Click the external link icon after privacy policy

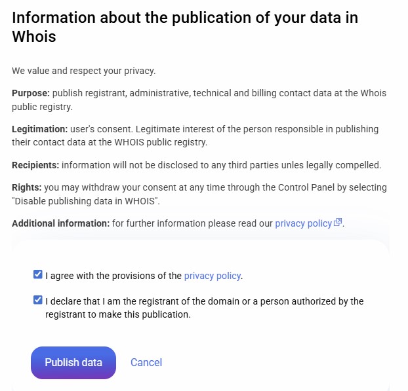pos(338,223)
